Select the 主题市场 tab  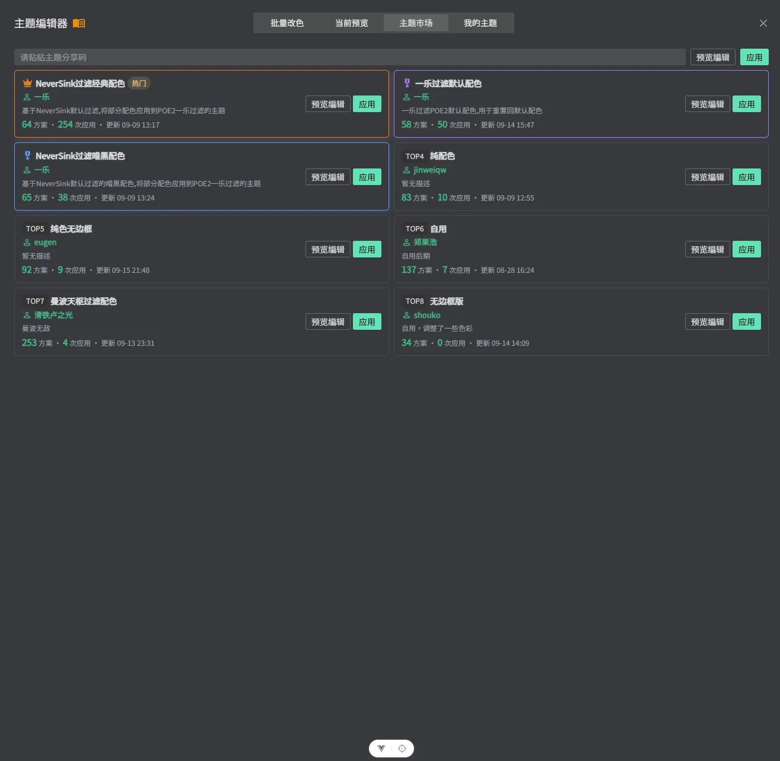coord(416,23)
